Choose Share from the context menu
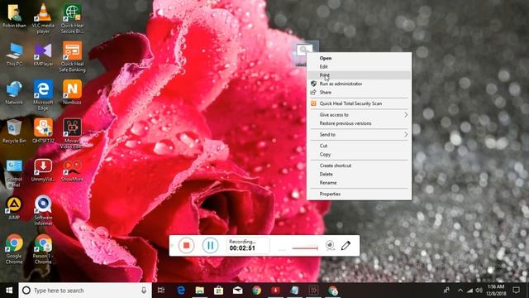529x298 pixels. 359,92
